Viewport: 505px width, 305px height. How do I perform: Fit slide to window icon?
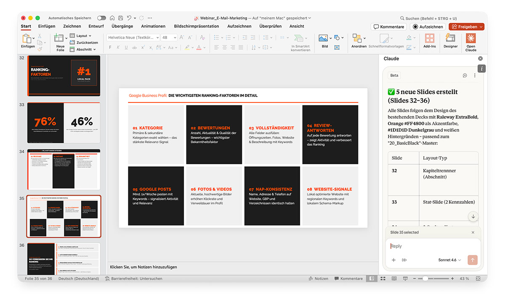(x=478, y=279)
